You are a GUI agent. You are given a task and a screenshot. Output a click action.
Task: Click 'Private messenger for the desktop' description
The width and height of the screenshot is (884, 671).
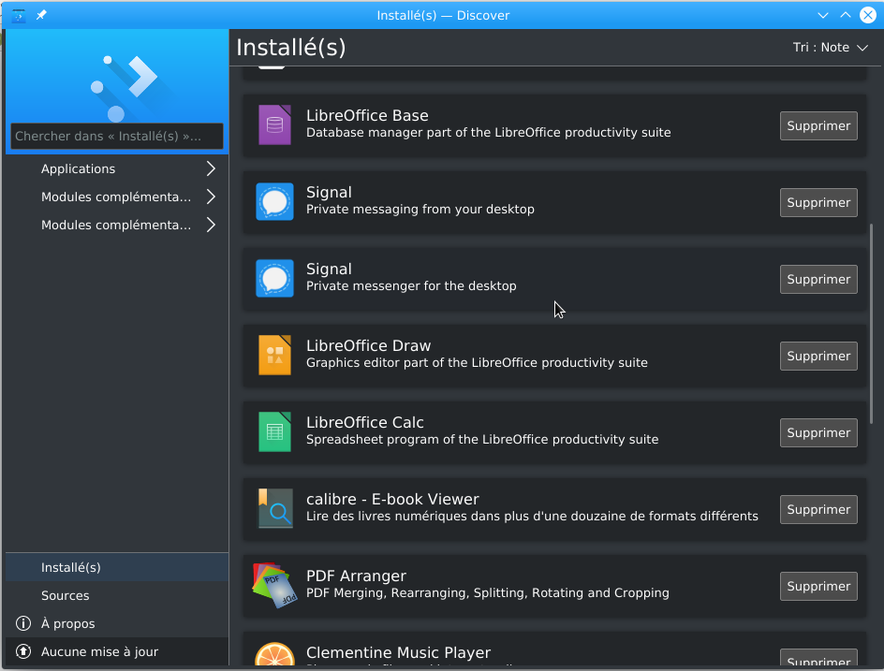411,285
